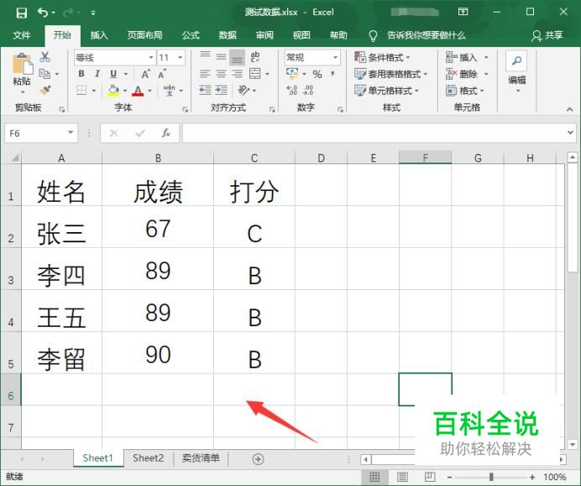Image resolution: width=581 pixels, height=486 pixels.
Task: Toggle wrap text button
Action: coord(255,57)
